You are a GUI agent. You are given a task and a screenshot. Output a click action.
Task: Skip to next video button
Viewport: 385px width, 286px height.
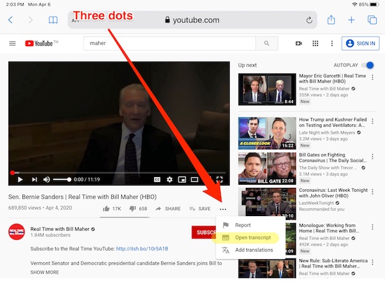tap(35, 180)
